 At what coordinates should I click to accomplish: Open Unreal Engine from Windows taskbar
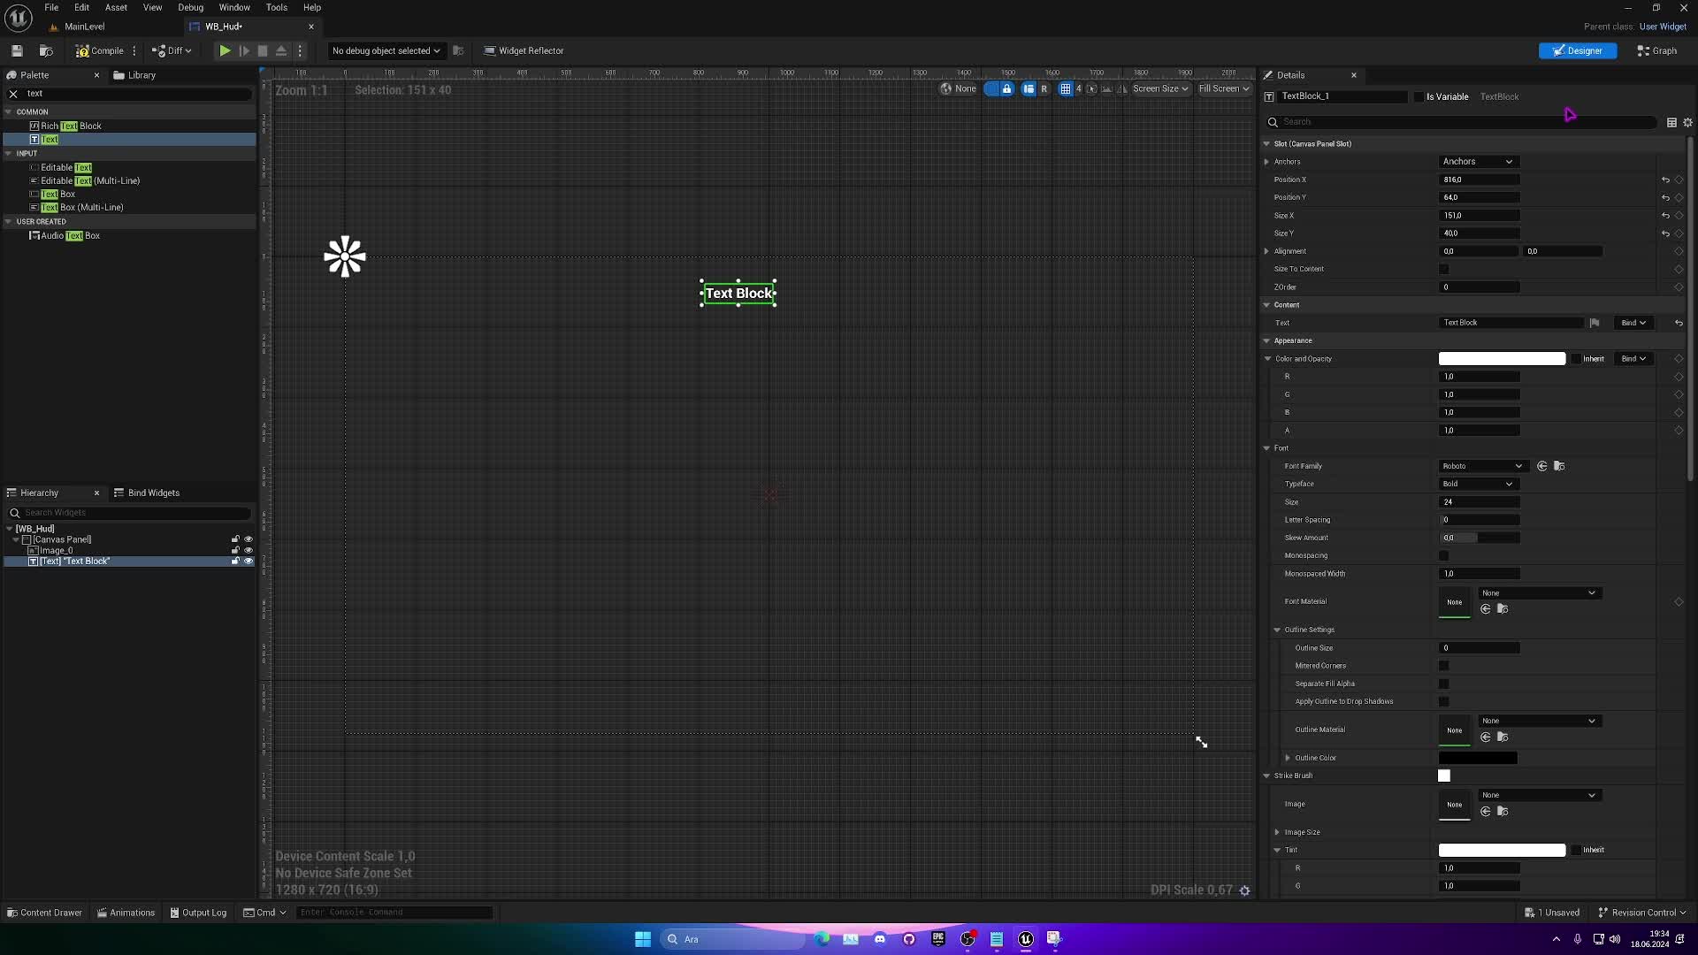(1026, 939)
